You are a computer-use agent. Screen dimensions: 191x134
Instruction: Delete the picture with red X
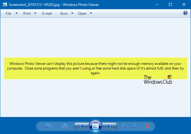pyautogui.click(x=147, y=126)
